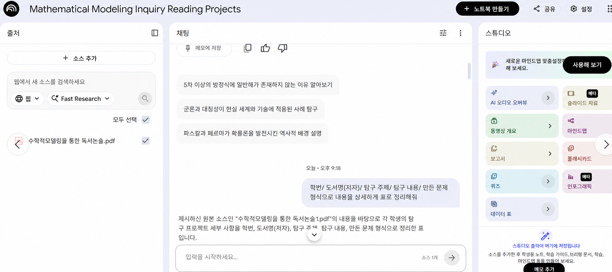
Task: Click the magic wand studio icon
Action: coord(545,236)
